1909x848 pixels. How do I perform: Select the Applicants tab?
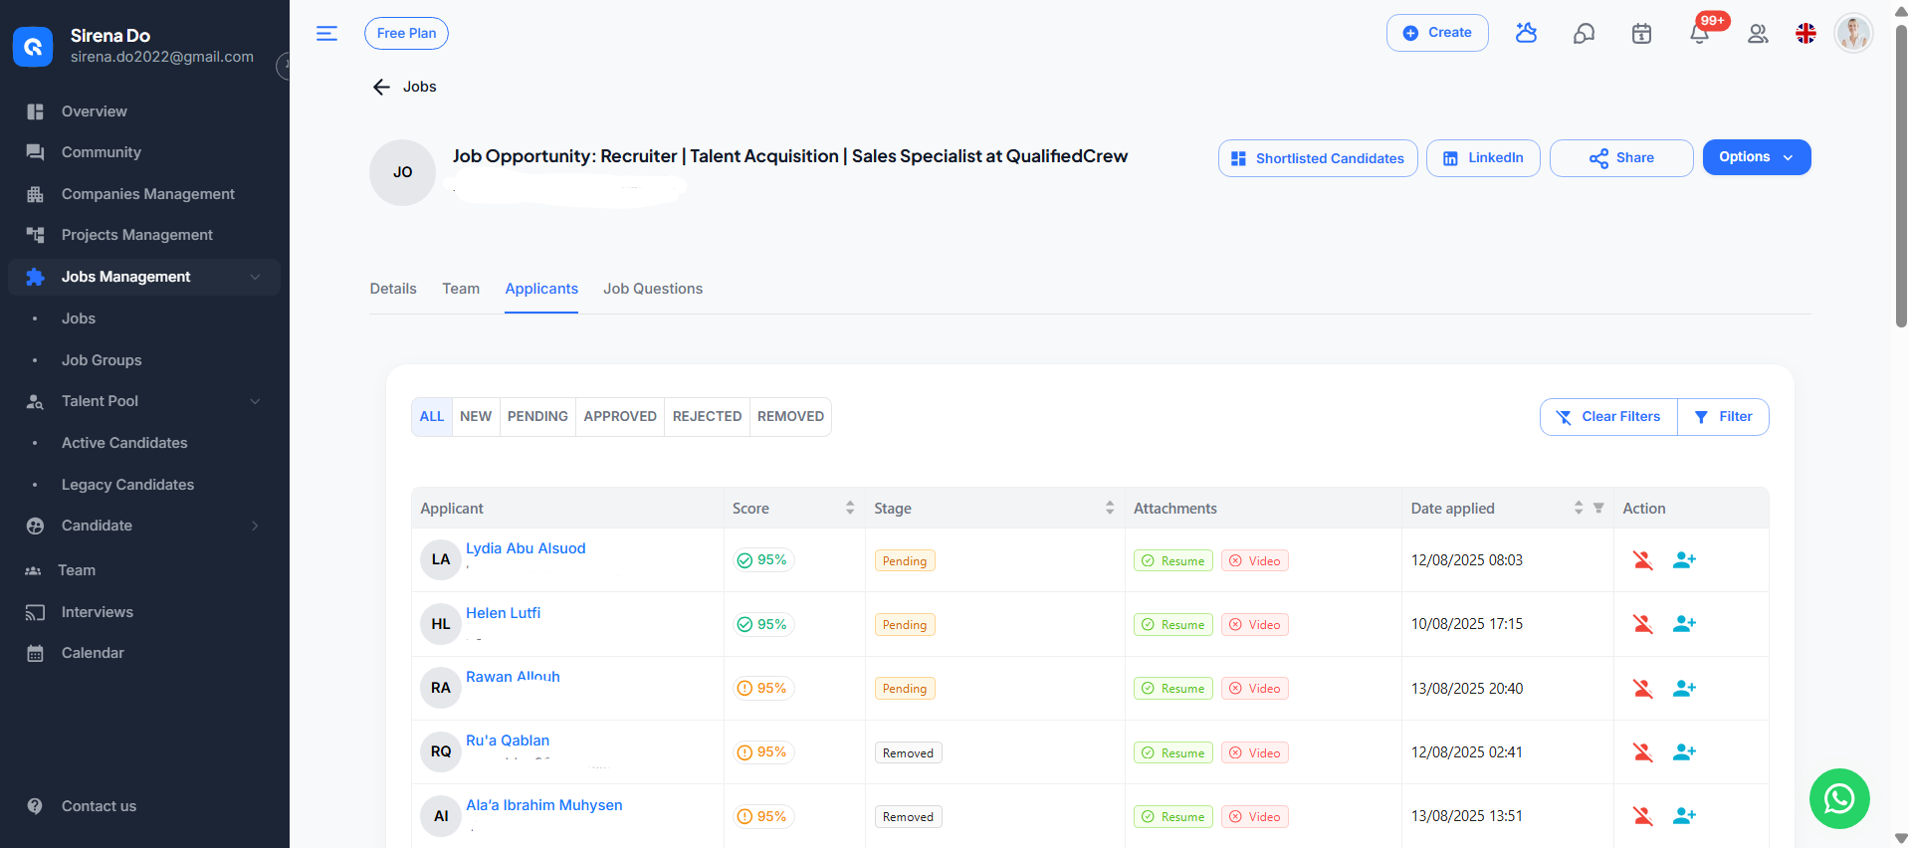click(x=541, y=289)
